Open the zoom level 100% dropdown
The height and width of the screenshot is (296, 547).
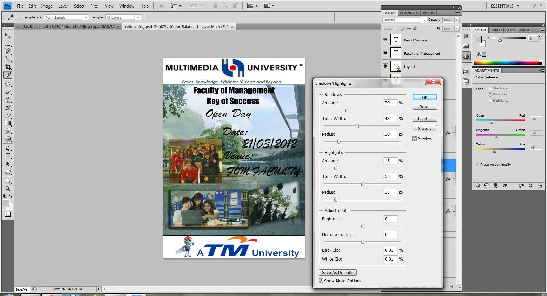(196, 6)
